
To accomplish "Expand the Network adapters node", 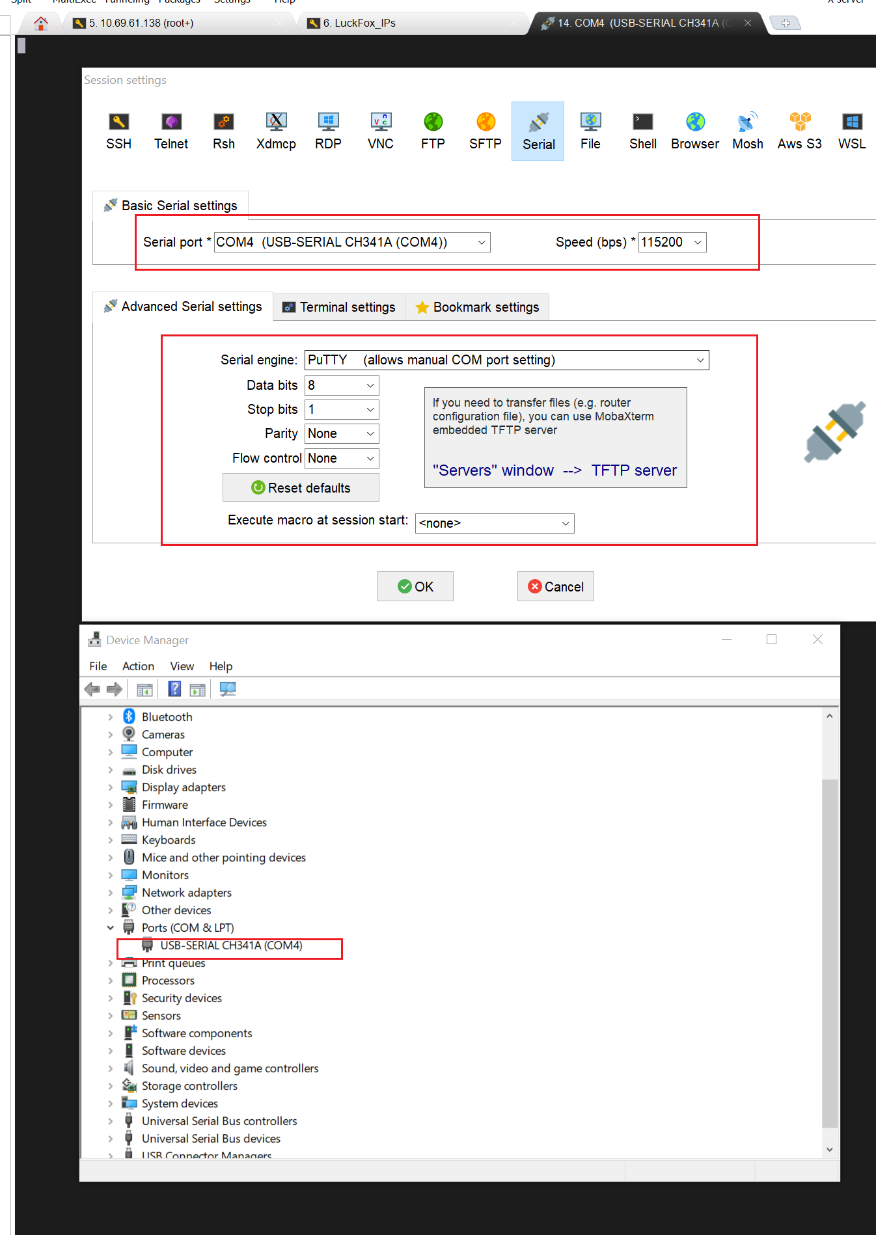I will (110, 893).
